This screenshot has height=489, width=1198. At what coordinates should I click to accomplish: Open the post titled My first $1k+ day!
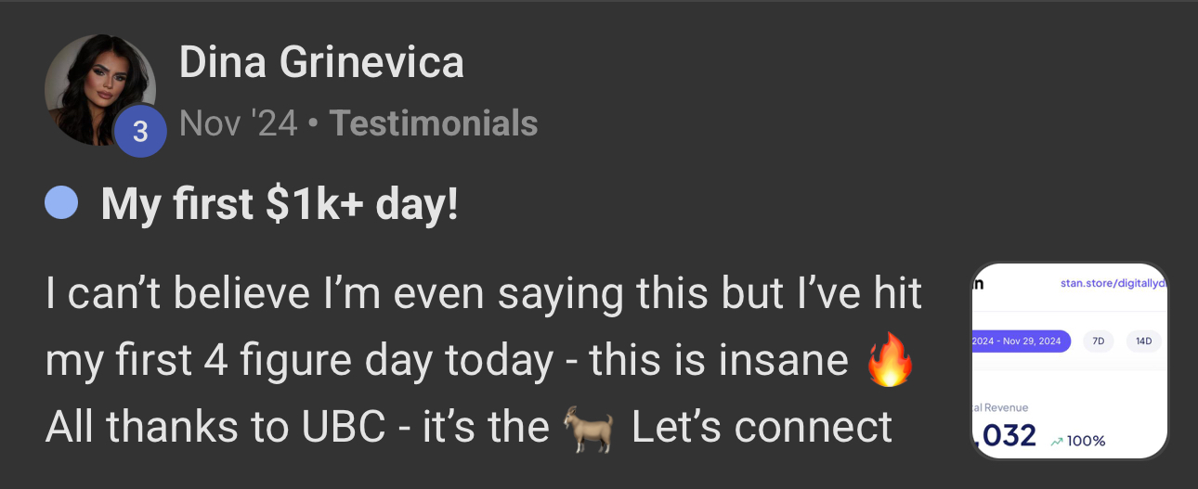tap(280, 203)
